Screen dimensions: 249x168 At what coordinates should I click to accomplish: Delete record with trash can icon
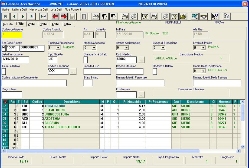(84, 16)
